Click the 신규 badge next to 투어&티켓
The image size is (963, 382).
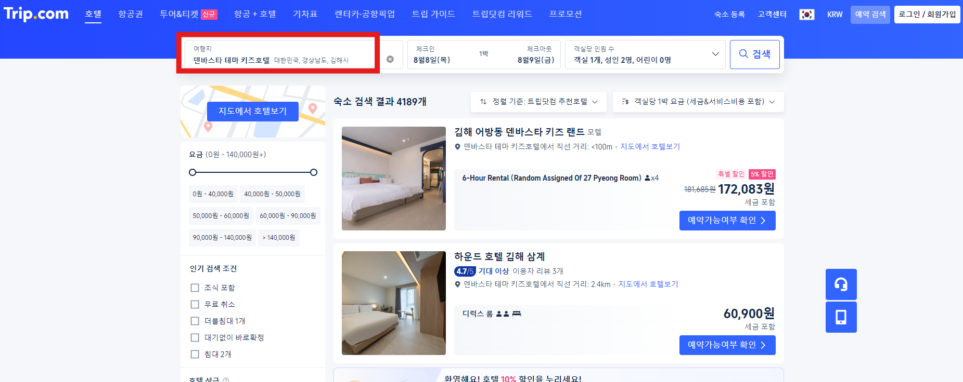(209, 15)
